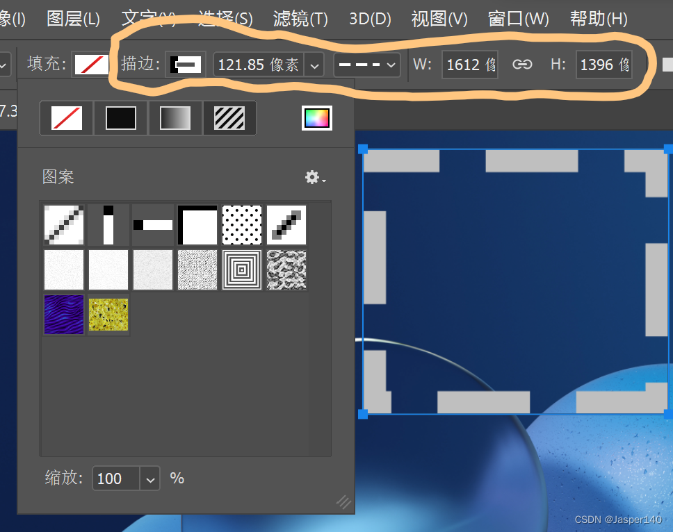Select the black-cornered white square pattern
Screen dimensions: 673x532
tap(197, 224)
